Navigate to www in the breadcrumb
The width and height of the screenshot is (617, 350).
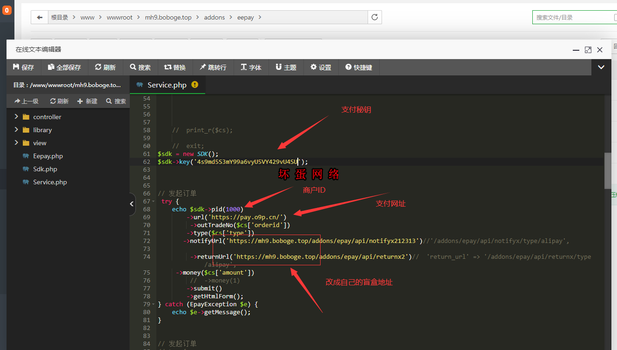point(87,17)
